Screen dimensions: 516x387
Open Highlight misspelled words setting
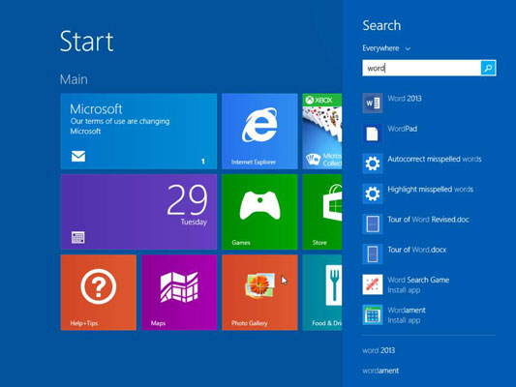click(x=431, y=190)
